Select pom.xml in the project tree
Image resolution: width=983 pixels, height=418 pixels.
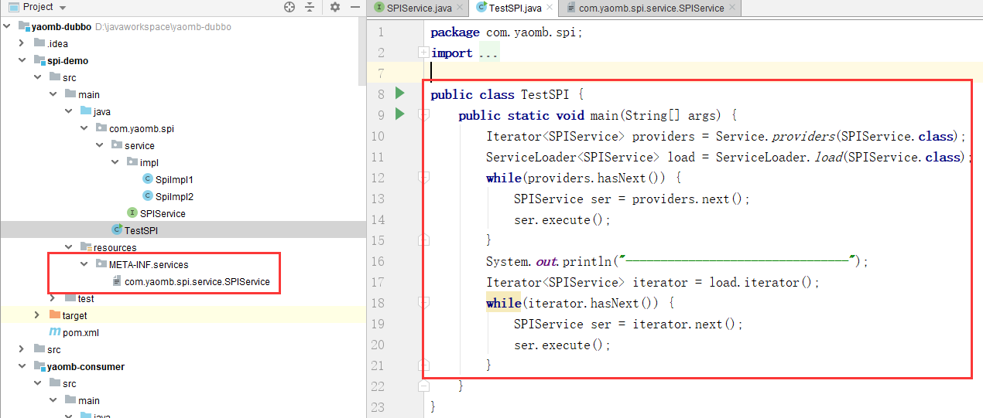coord(81,332)
